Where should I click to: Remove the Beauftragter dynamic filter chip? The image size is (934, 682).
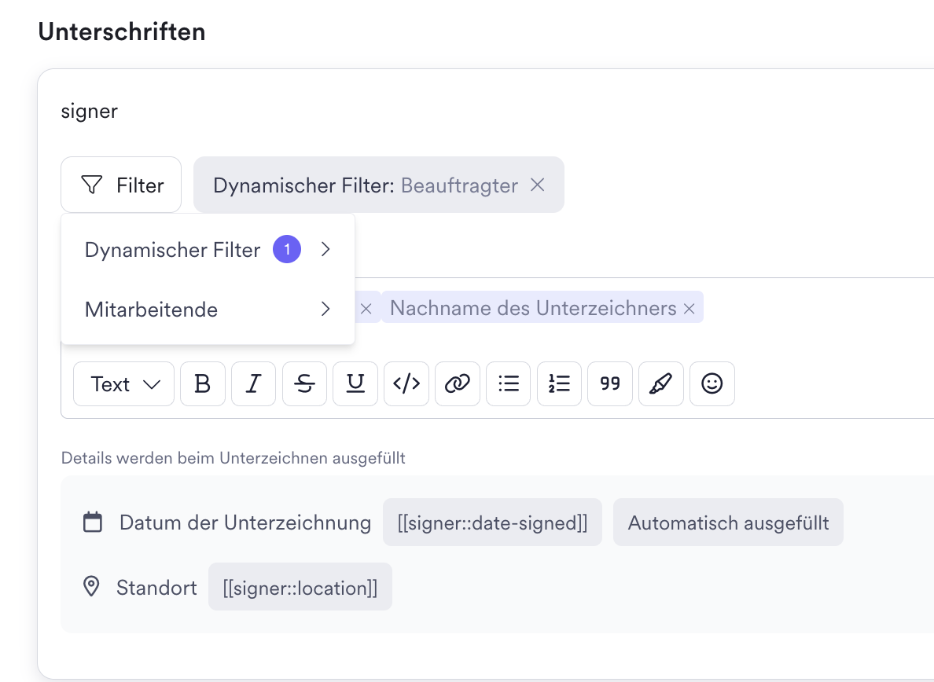(537, 185)
